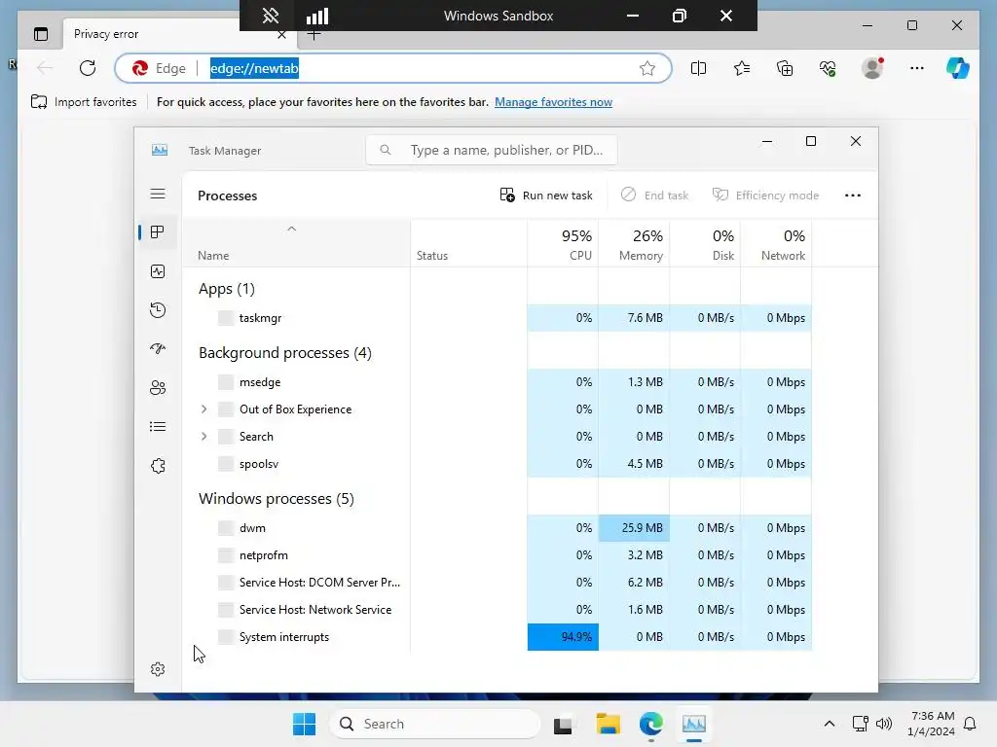
Task: Sort processes by CPU column
Action: click(x=564, y=244)
